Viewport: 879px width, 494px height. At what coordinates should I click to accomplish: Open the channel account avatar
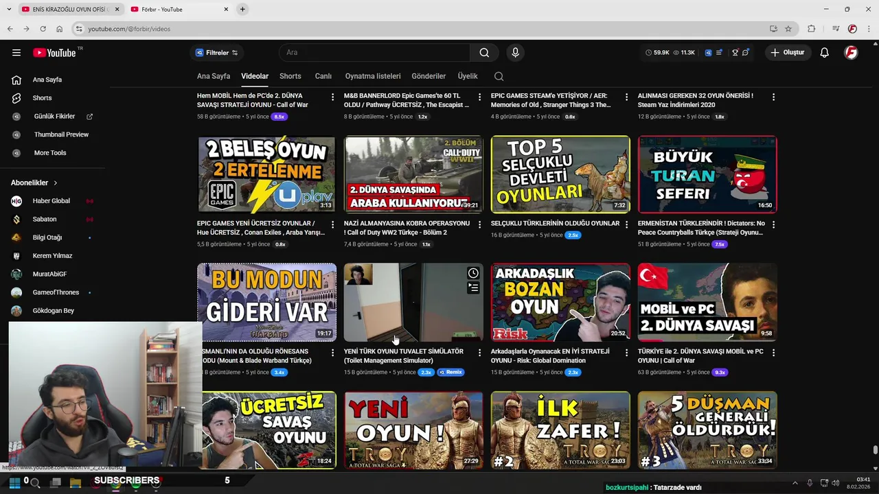pos(851,53)
